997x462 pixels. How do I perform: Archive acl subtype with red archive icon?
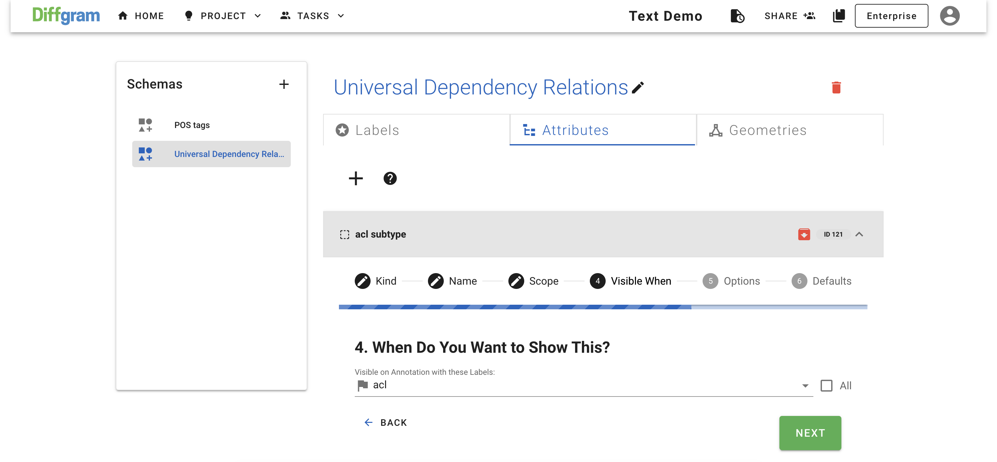(804, 234)
